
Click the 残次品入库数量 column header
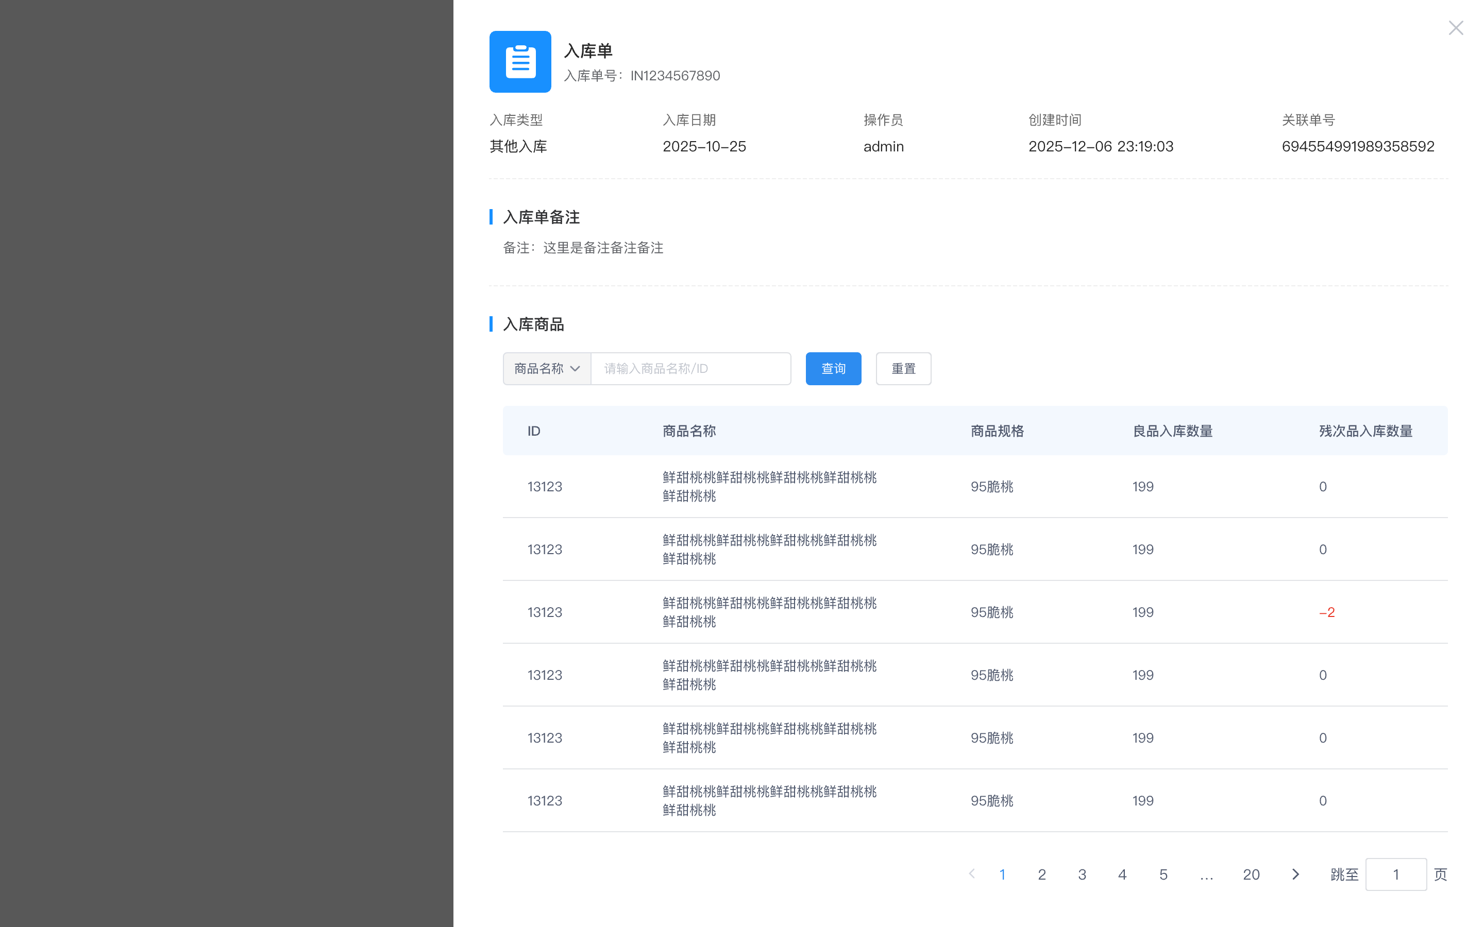[1365, 431]
